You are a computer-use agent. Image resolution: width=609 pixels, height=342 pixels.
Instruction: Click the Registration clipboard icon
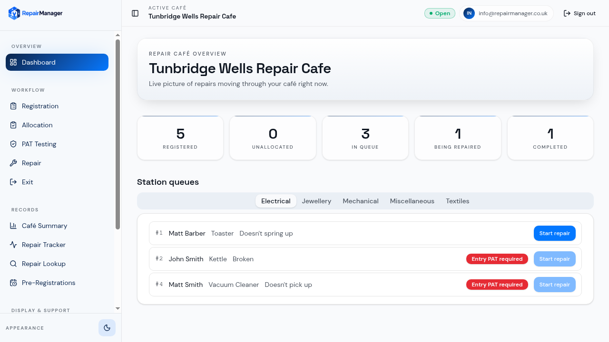tap(13, 106)
